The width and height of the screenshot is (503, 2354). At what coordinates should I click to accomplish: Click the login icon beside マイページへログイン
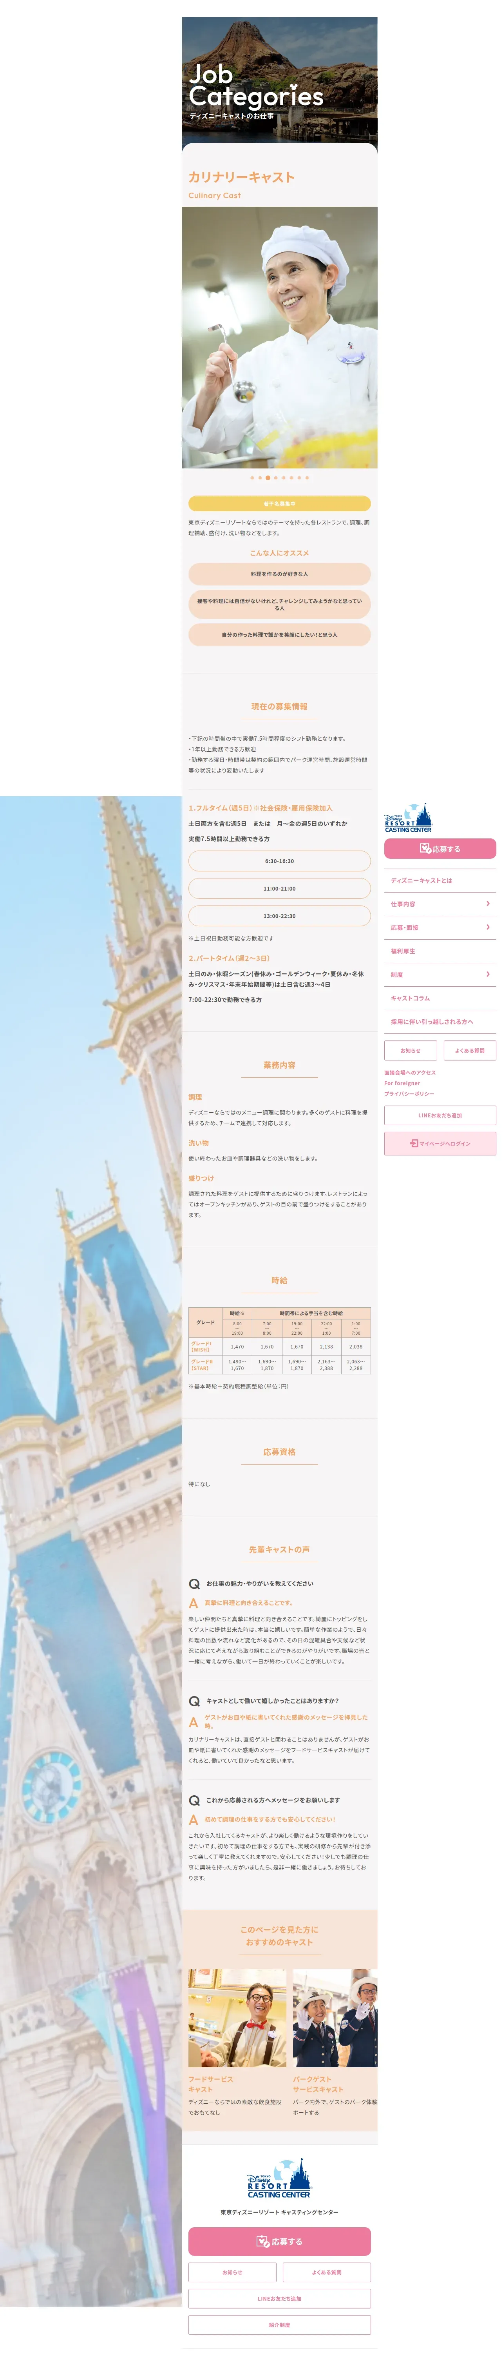point(414,1143)
